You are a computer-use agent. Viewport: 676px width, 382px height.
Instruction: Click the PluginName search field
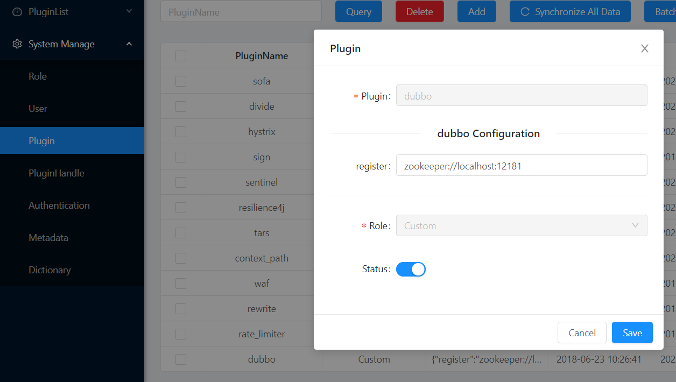pyautogui.click(x=241, y=11)
